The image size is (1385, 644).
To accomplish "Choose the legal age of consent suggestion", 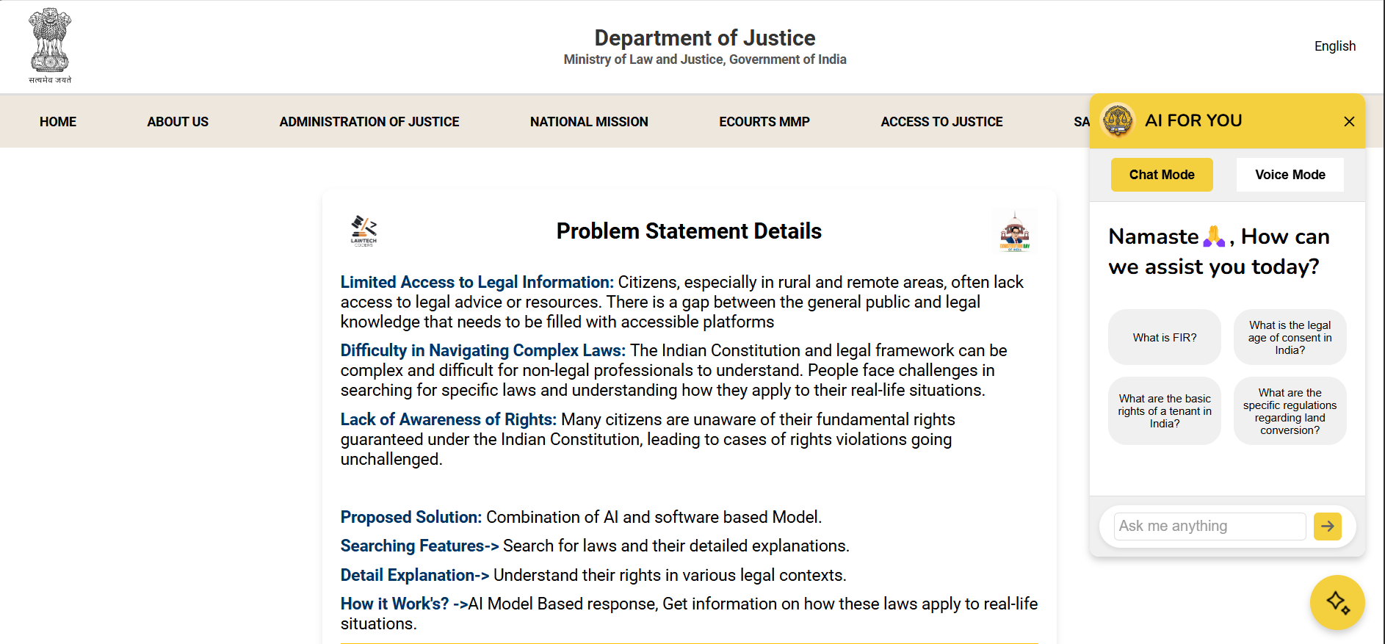I will pos(1290,338).
